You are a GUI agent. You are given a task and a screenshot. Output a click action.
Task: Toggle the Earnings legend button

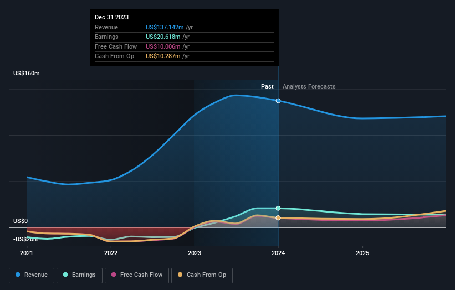pos(79,275)
